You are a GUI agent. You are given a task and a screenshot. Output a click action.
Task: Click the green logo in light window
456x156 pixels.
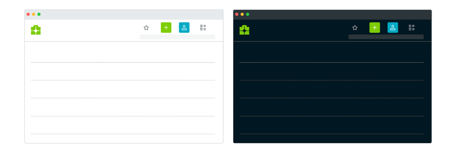coord(36,30)
